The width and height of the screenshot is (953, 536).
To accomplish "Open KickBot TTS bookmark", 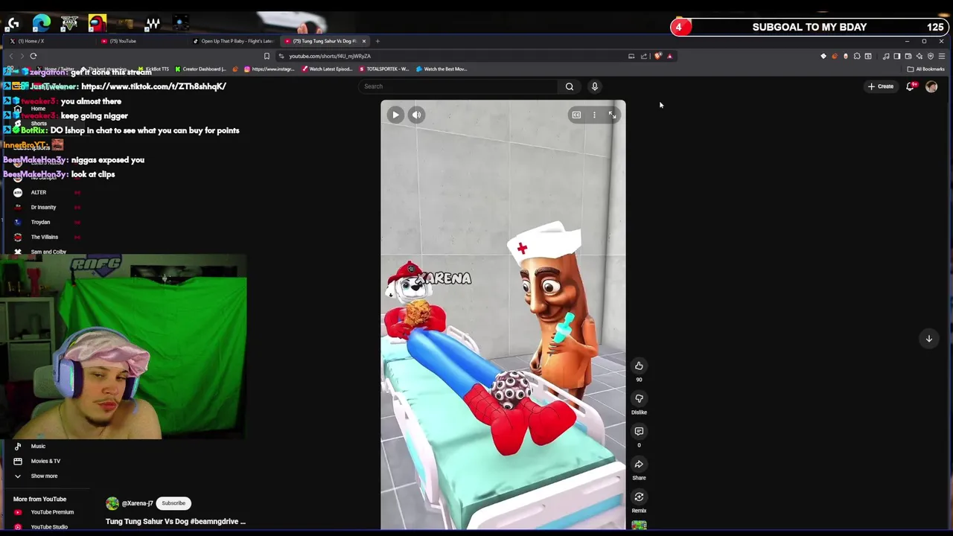I will coord(153,69).
